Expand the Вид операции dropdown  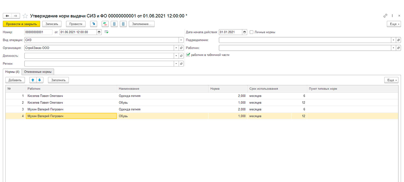coord(181,40)
